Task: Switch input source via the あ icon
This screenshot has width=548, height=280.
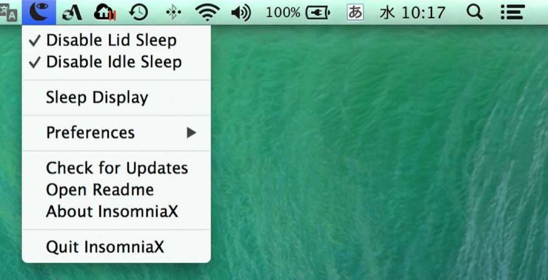Action: (x=355, y=13)
